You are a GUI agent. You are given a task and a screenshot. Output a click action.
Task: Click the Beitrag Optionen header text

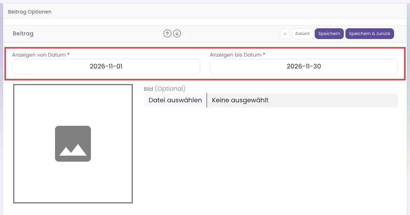click(30, 12)
